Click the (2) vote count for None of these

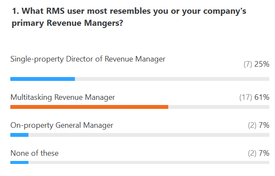click(252, 153)
